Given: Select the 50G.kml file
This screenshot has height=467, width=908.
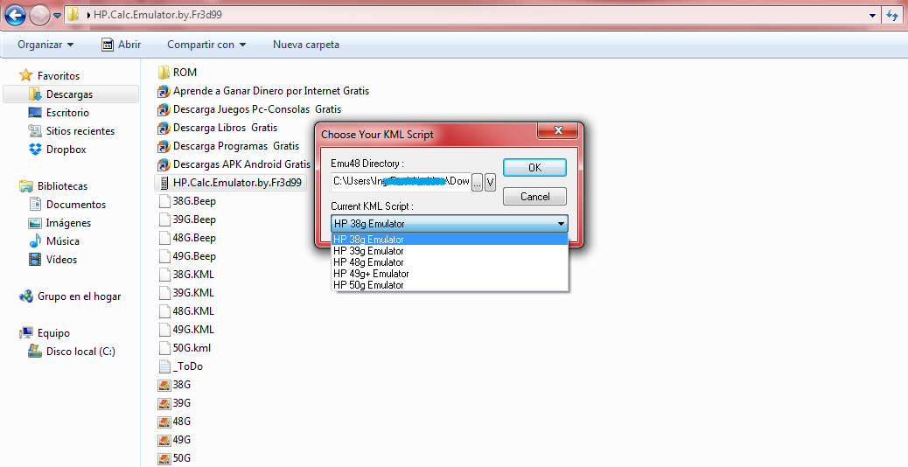Looking at the screenshot, I should 192,348.
